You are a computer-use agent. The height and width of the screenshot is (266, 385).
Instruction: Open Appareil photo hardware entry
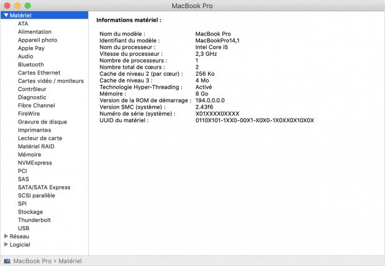(x=37, y=40)
